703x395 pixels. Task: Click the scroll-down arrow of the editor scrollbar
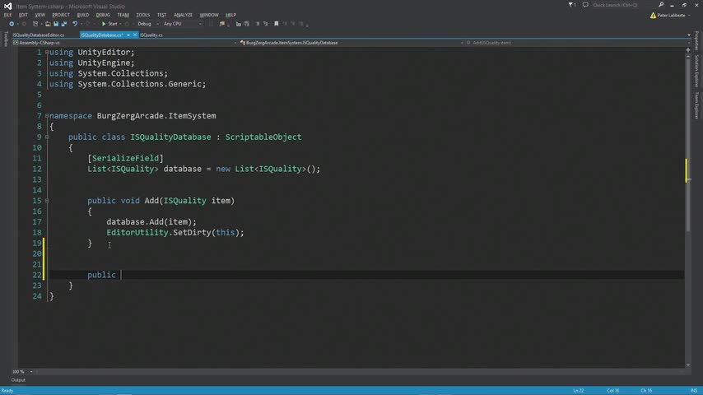tap(687, 365)
